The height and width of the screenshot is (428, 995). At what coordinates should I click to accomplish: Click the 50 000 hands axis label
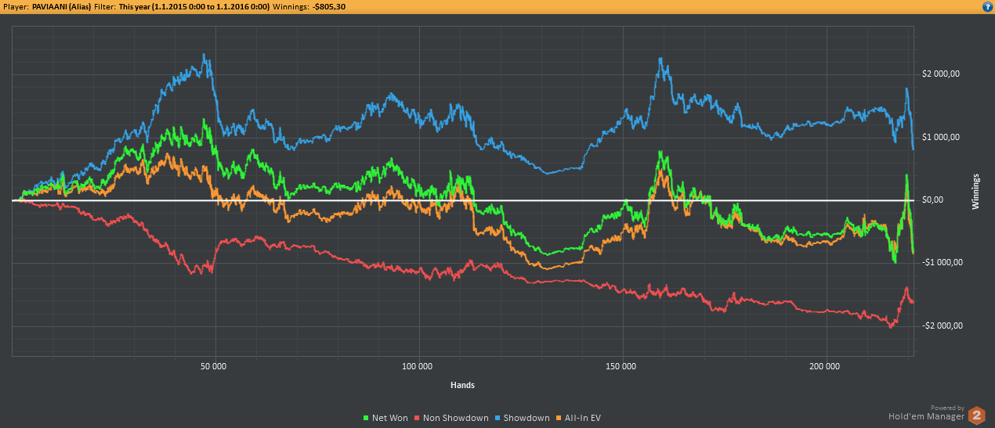pos(214,365)
